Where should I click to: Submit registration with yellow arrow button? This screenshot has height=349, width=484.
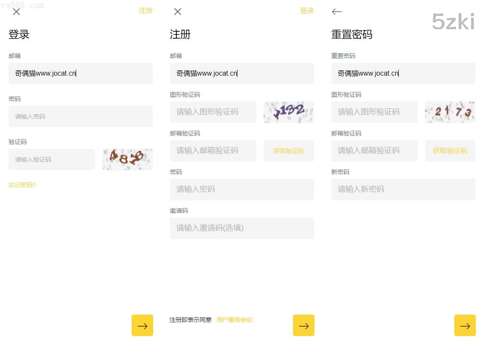point(304,325)
